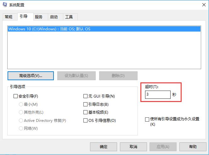Click the 删除(D) button
The width and height of the screenshot is (209, 155).
click(x=118, y=76)
